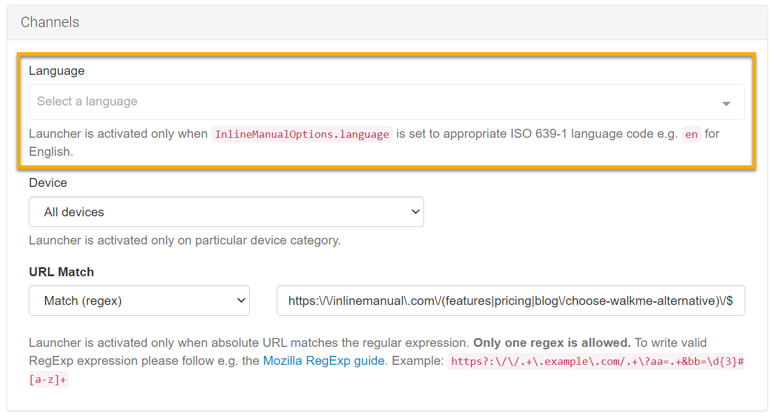Click the Language field label
Screen dimensions: 774x420
click(x=57, y=71)
